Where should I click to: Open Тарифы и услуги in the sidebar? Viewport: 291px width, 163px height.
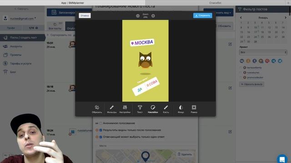tap(20, 63)
